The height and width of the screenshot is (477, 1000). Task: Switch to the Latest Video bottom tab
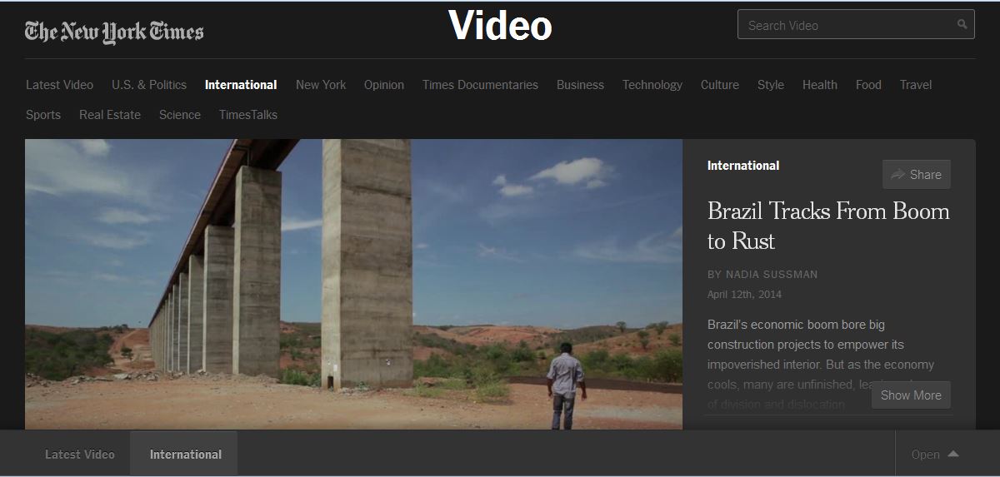tap(80, 455)
